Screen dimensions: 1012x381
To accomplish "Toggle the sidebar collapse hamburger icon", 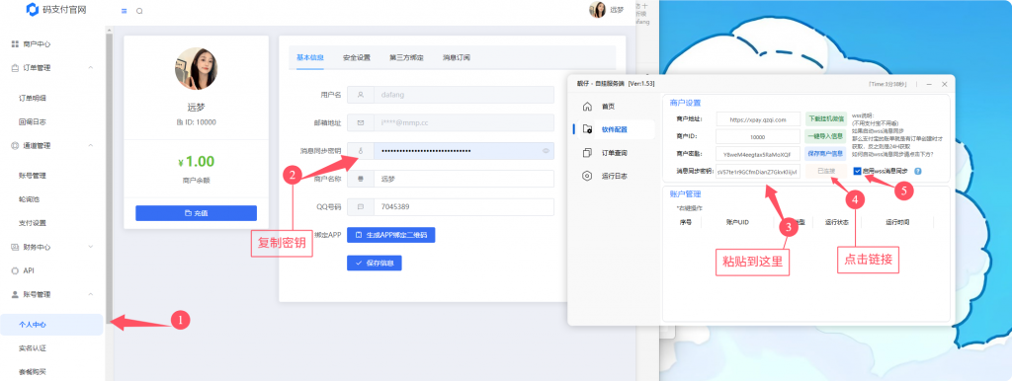I will point(124,11).
